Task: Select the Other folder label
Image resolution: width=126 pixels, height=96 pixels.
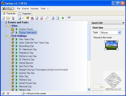Action: coord(15,26)
